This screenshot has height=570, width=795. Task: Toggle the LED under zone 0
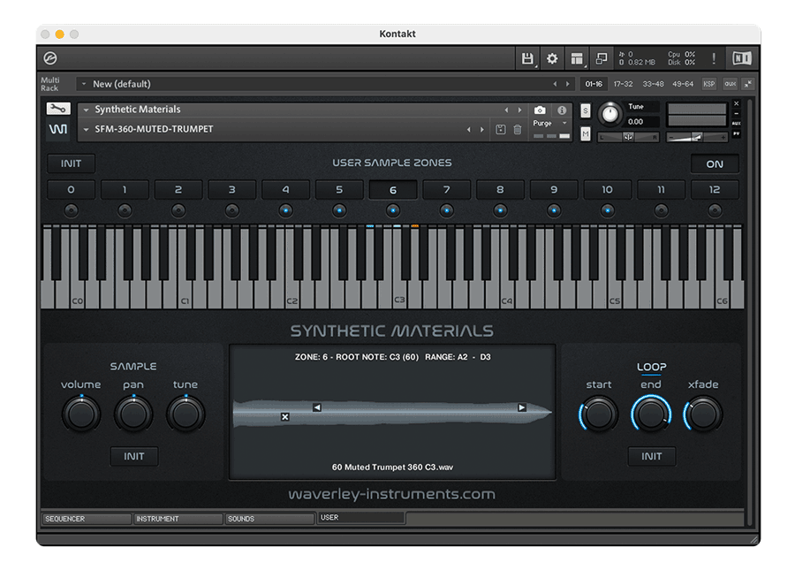tap(71, 210)
